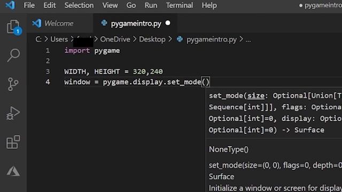Expand the breadcrumb ellipsis symbols list
This screenshot has height=192, width=342.
(x=248, y=40)
